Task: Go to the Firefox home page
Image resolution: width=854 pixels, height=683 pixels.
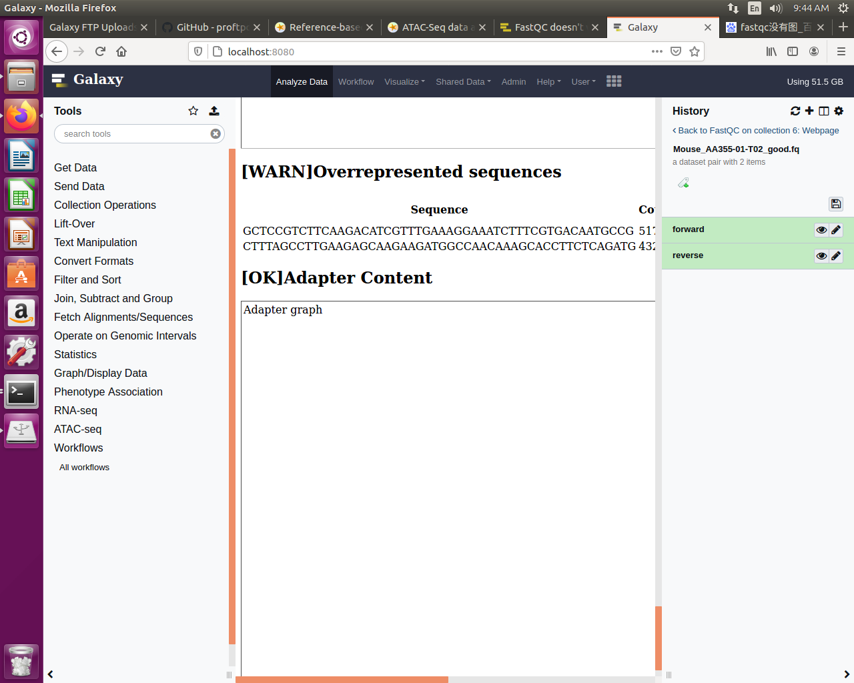Action: (121, 51)
